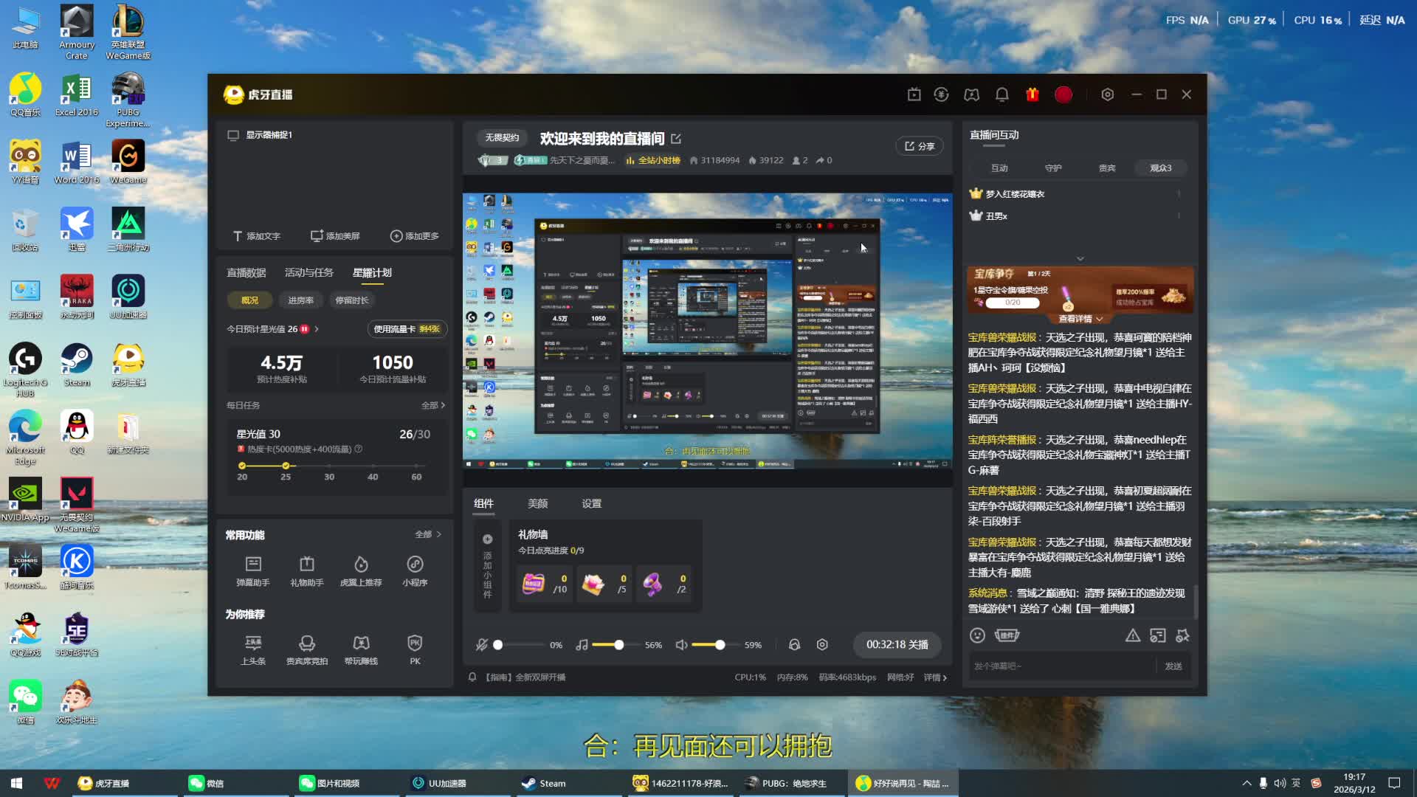Toggle the muted microphone icon
This screenshot has width=1417, height=797.
tap(482, 644)
